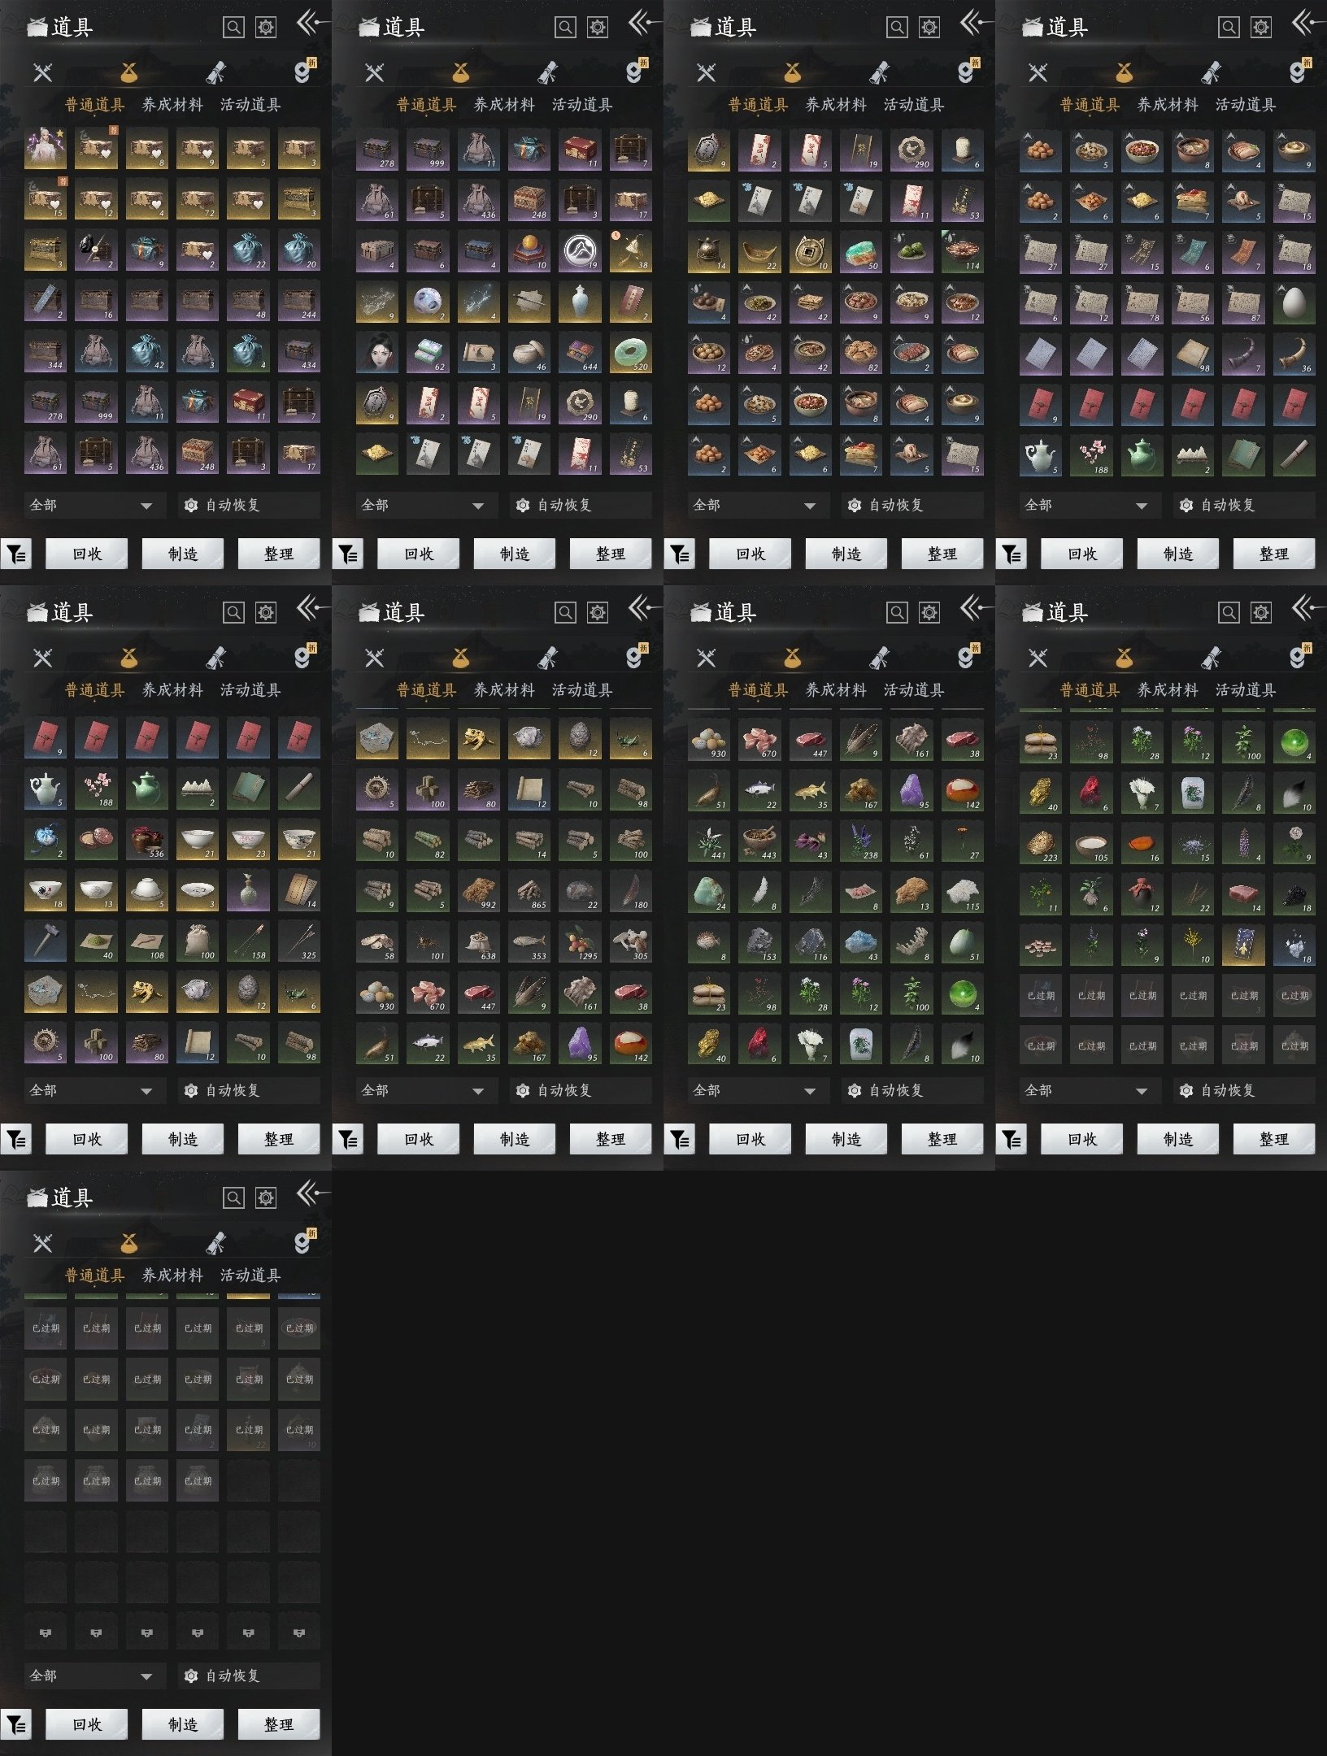Expand 全部 dropdown in the empty-slots panel

tap(94, 1676)
